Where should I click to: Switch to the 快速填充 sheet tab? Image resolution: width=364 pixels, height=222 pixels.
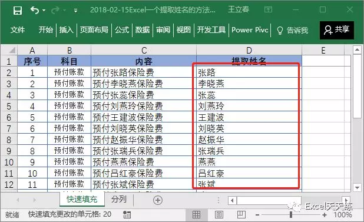82,199
